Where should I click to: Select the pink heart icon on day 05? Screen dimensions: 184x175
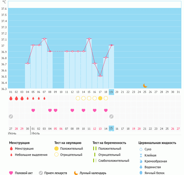(33, 110)
